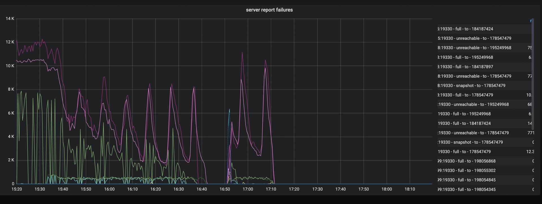Click the '2 K' y-axis label
Image resolution: width=542 pixels, height=204 pixels.
pos(11,160)
